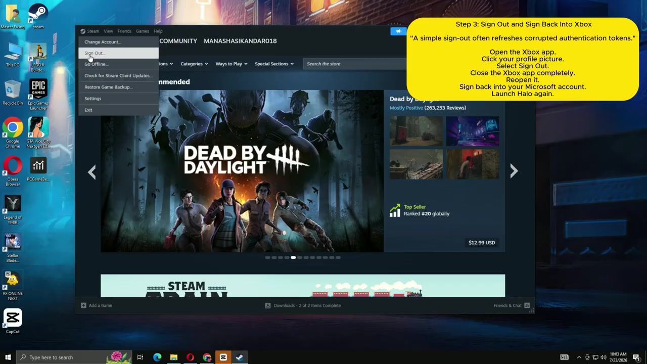647x364 pixels.
Task: Switch to CapCut on the taskbar
Action: pyautogui.click(x=223, y=357)
